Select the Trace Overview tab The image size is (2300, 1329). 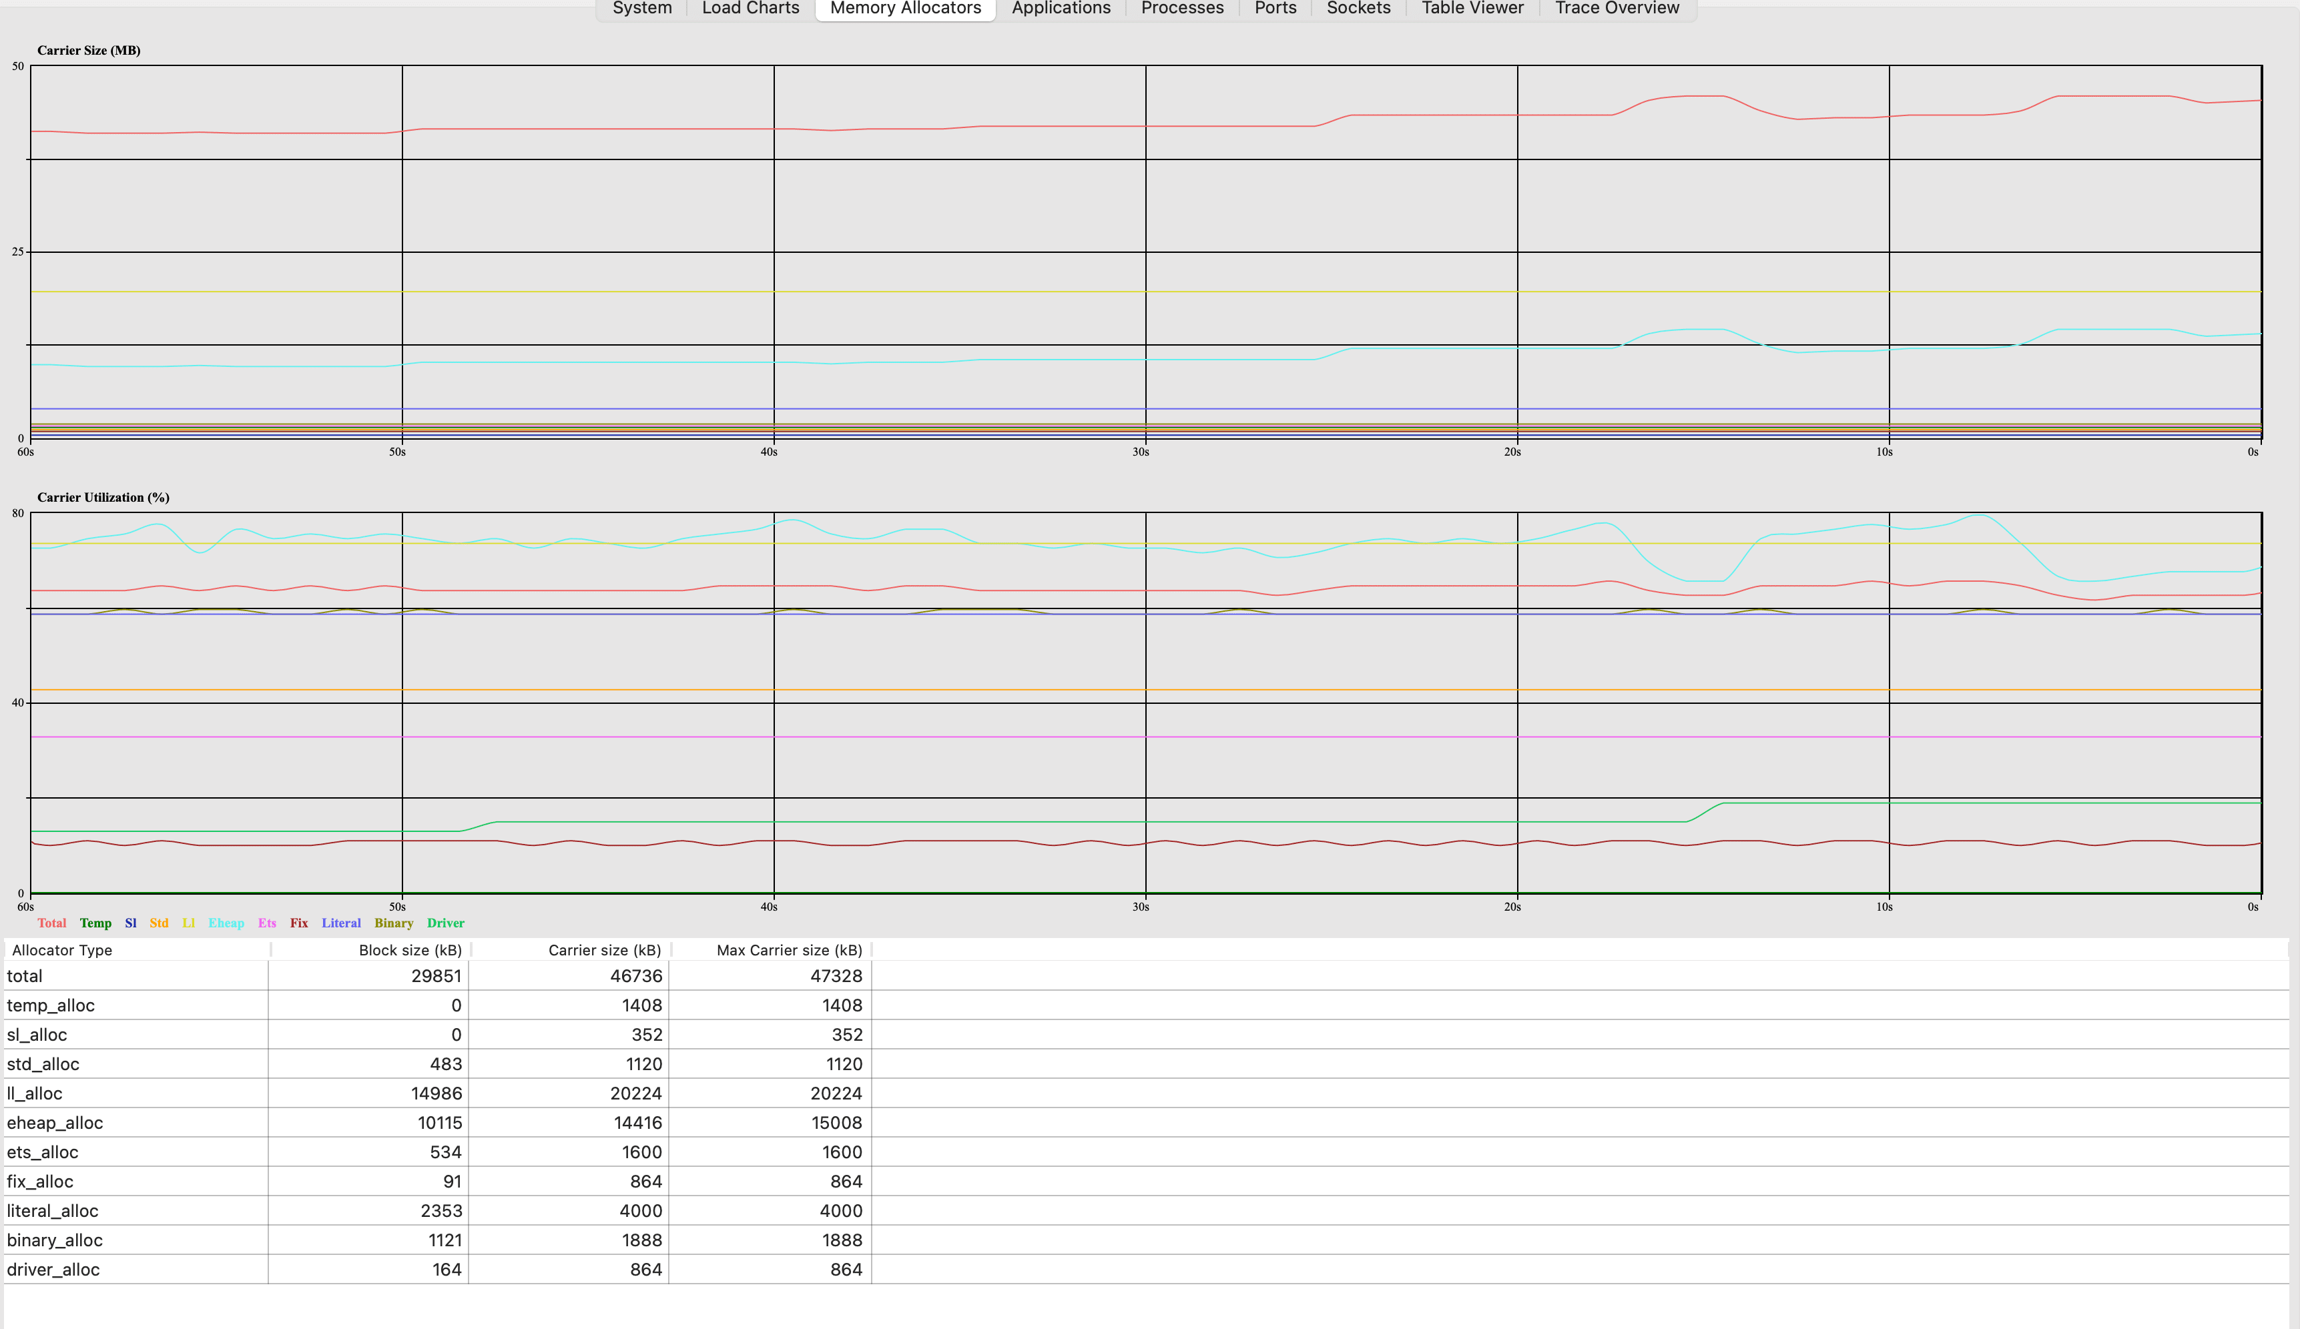pyautogui.click(x=1617, y=8)
